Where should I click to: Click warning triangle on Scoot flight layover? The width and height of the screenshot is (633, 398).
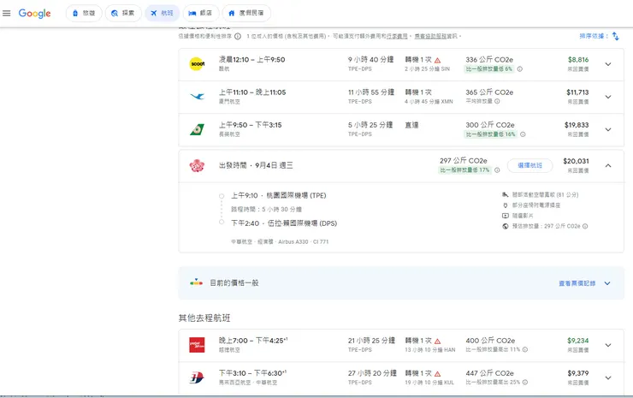tap(438, 60)
